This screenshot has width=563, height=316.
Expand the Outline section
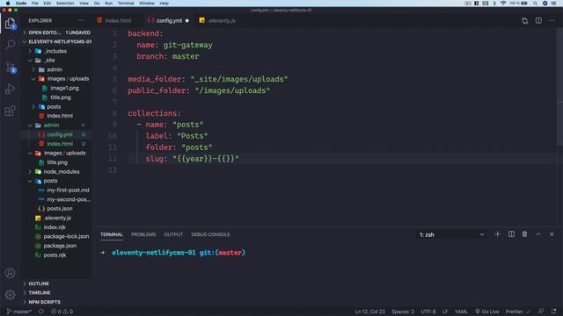56,284
